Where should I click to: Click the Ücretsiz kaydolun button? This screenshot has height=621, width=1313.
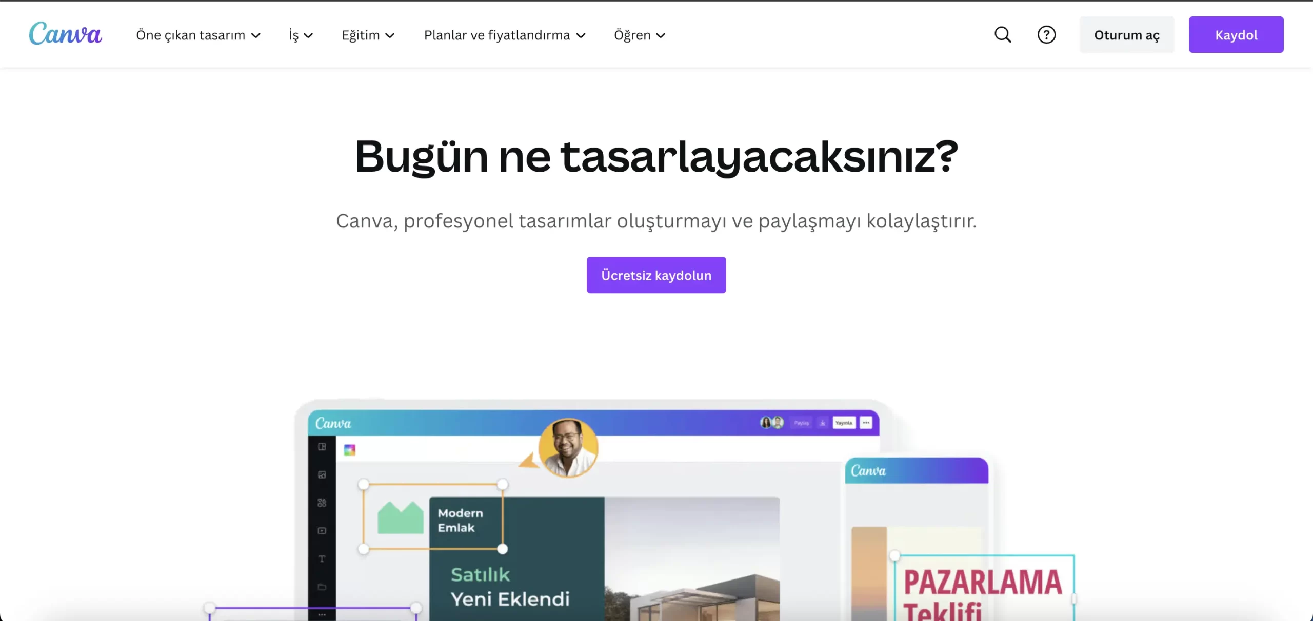[x=656, y=275]
